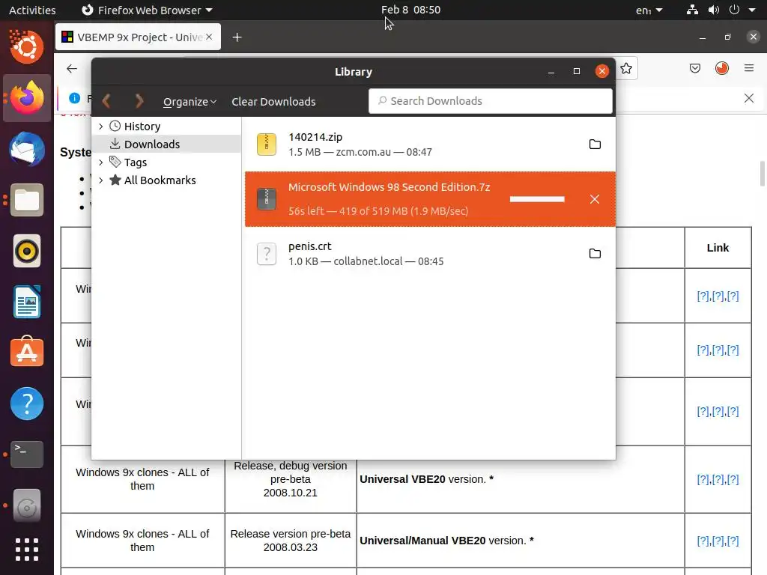Click the Windows 98 7z archive icon
The image size is (767, 575).
point(267,199)
